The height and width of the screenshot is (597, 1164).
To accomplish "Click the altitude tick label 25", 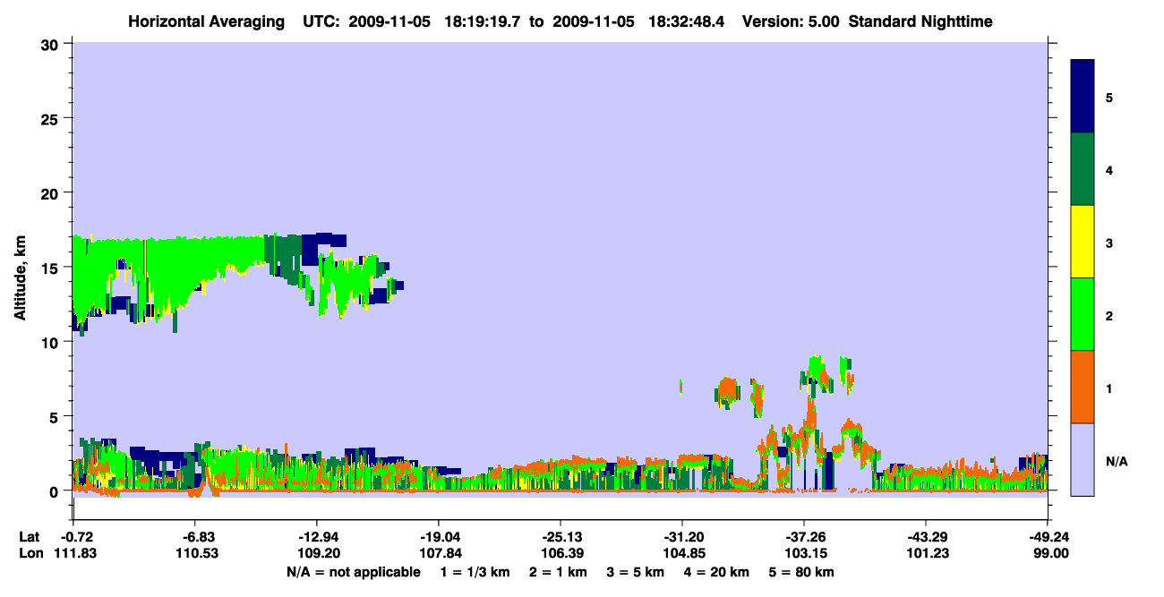I will [52, 118].
